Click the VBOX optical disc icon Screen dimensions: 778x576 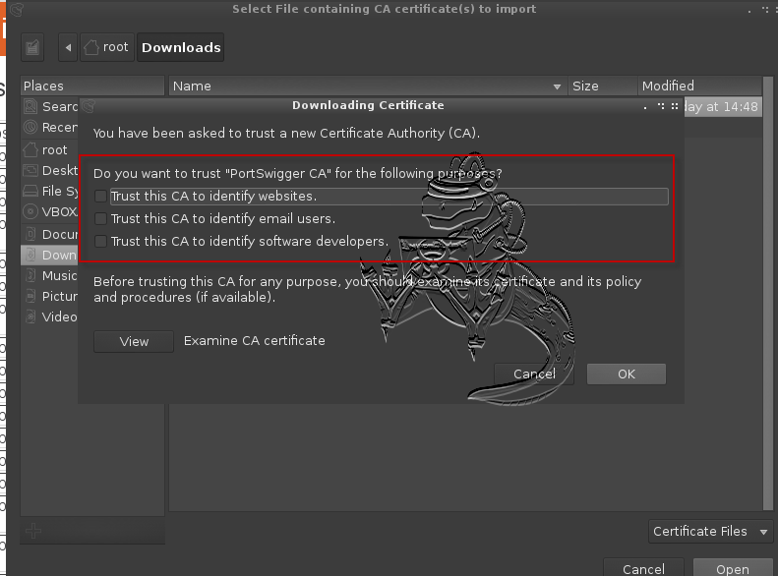(30, 211)
